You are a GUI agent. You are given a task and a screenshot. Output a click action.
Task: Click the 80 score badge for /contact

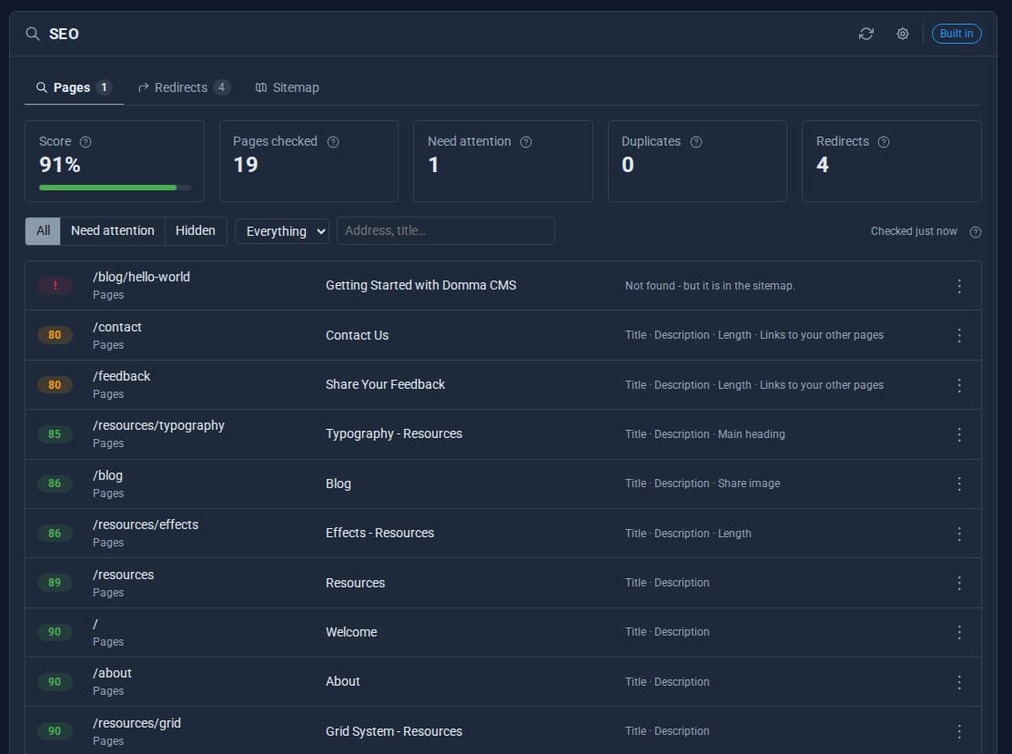[x=55, y=335]
